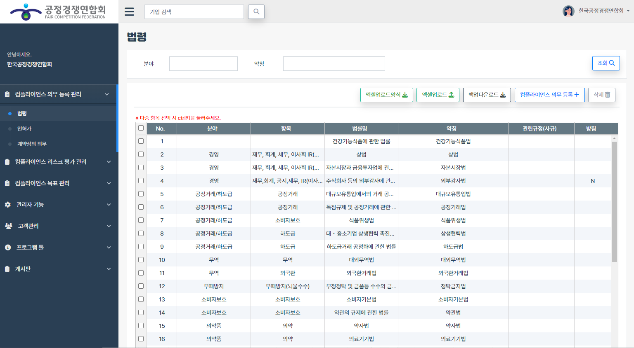This screenshot has width=634, height=348.
Task: Click the 항목 column header
Action: [x=287, y=128]
